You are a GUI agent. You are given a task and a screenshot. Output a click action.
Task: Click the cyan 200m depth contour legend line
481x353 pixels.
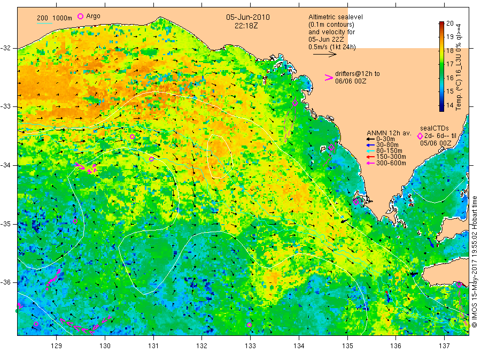(x=44, y=23)
